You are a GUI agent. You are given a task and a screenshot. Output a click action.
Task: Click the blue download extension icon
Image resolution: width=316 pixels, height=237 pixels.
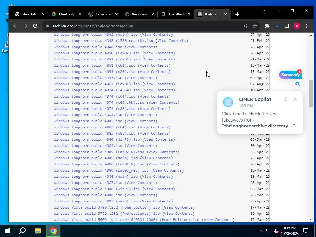[277, 26]
